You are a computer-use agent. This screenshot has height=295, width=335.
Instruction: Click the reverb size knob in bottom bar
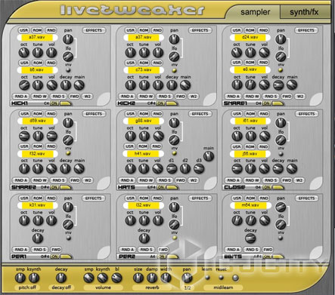click(138, 278)
